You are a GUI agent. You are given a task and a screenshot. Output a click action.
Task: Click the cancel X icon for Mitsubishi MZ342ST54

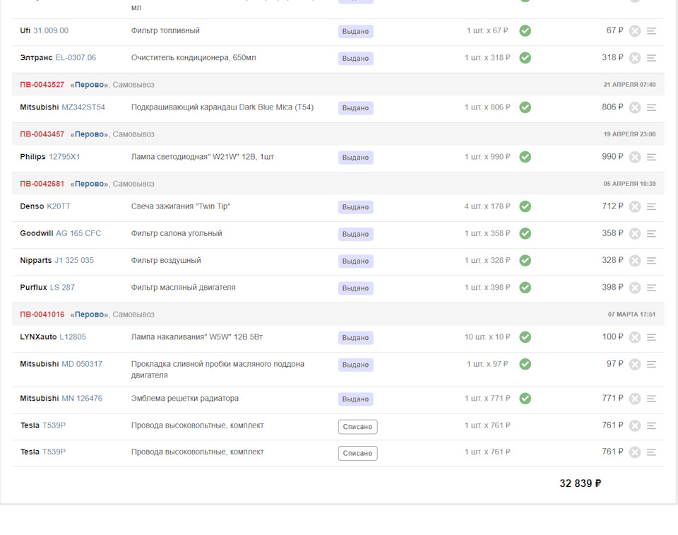coord(634,107)
